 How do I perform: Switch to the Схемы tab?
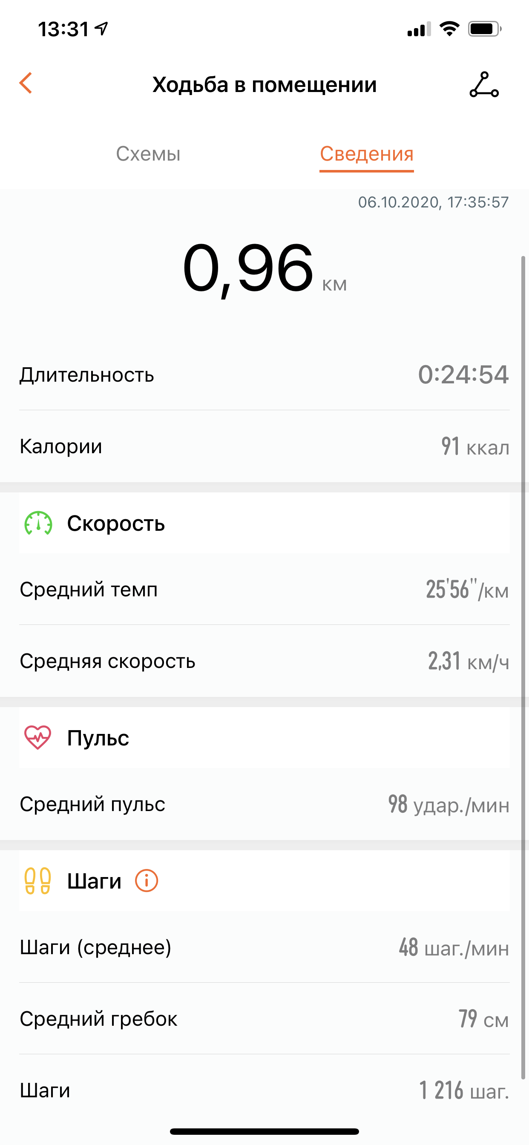click(148, 154)
